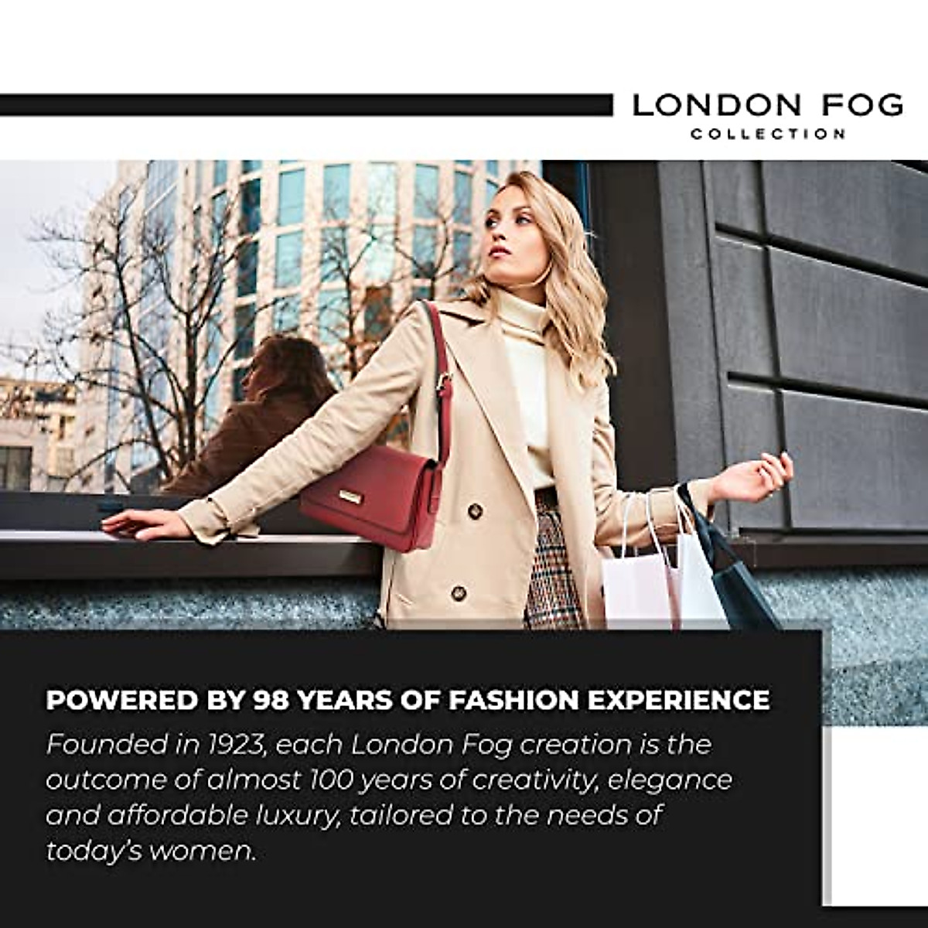The height and width of the screenshot is (928, 928).
Task: Click the lower button on the trench coat
Action: pyautogui.click(x=458, y=594)
